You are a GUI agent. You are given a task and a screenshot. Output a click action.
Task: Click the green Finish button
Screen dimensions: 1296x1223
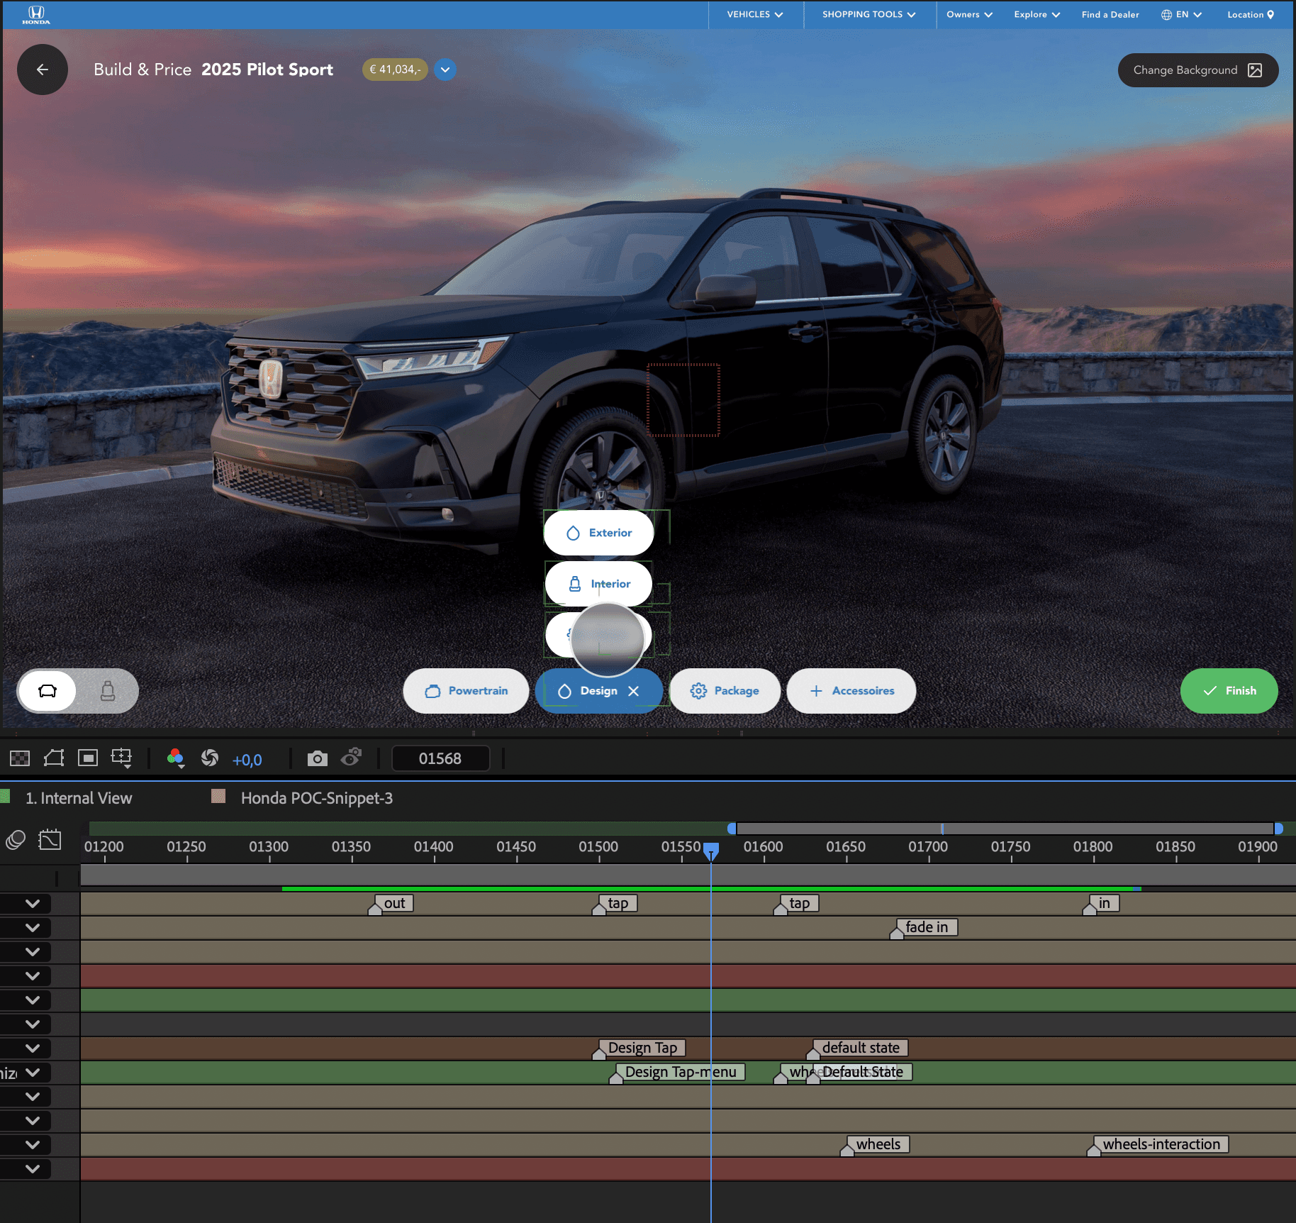(x=1229, y=691)
